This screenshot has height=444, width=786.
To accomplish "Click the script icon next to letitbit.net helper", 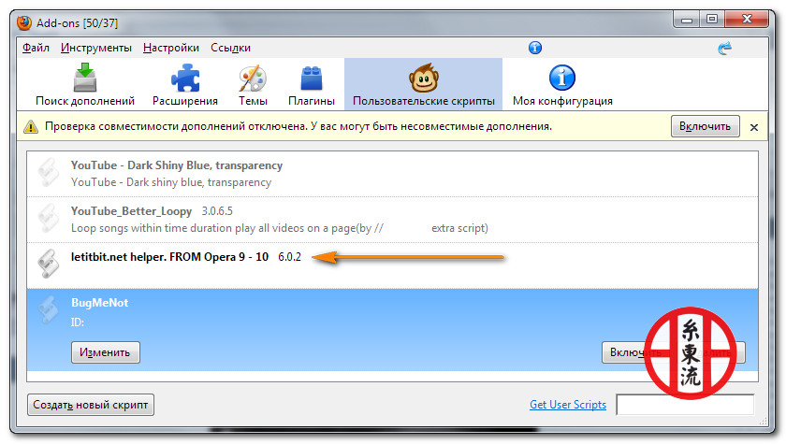I will point(49,264).
